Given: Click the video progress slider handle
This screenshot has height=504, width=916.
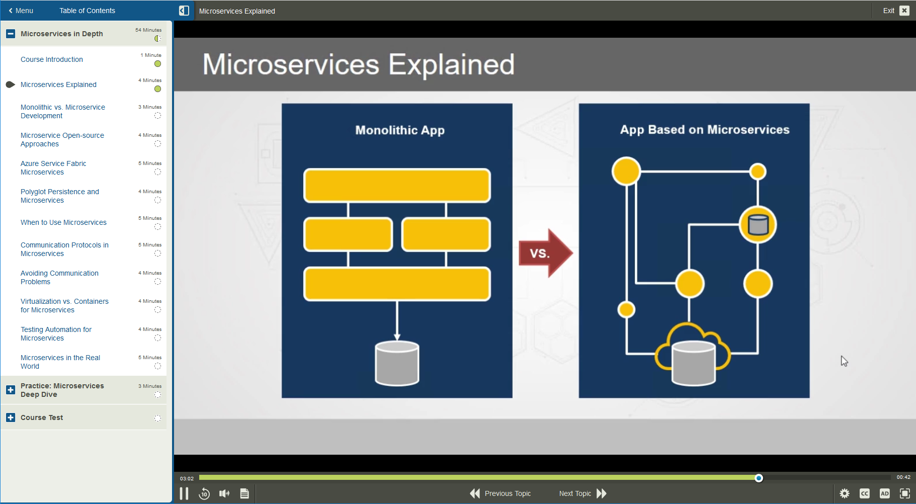Looking at the screenshot, I should (759, 478).
